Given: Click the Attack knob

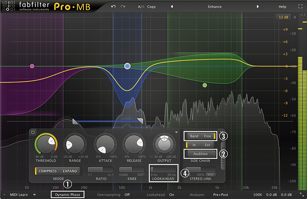Looking at the screenshot, I should [x=105, y=145].
